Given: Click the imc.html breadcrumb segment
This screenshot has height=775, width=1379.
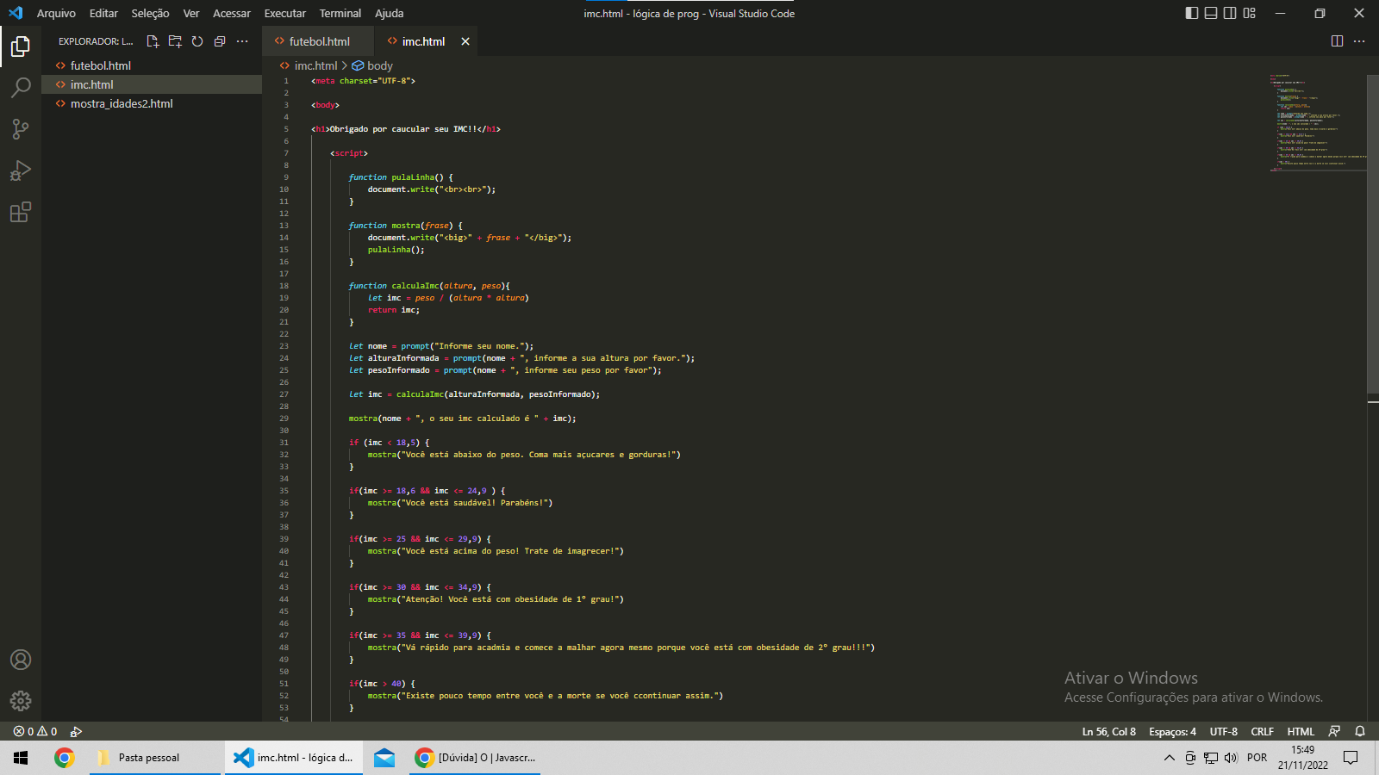Looking at the screenshot, I should coord(315,65).
